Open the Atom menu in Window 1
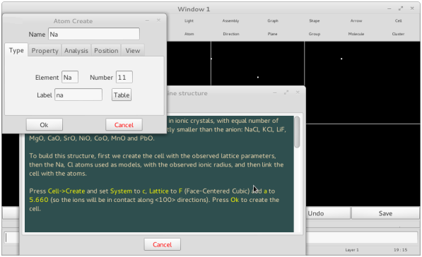The height and width of the screenshot is (257, 422). pos(189,34)
